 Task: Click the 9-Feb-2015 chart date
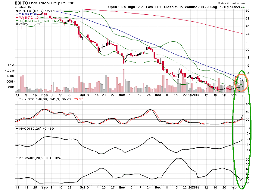[x=23, y=7]
